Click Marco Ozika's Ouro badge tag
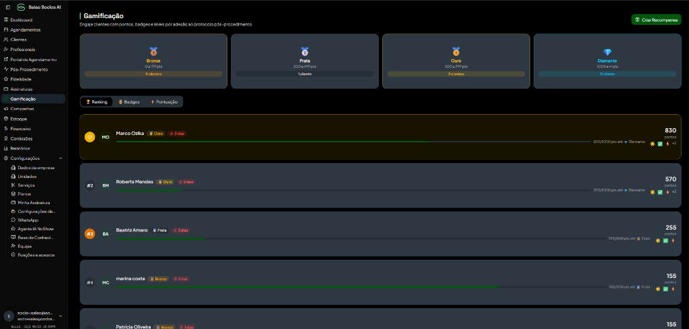The image size is (689, 329). click(x=156, y=134)
